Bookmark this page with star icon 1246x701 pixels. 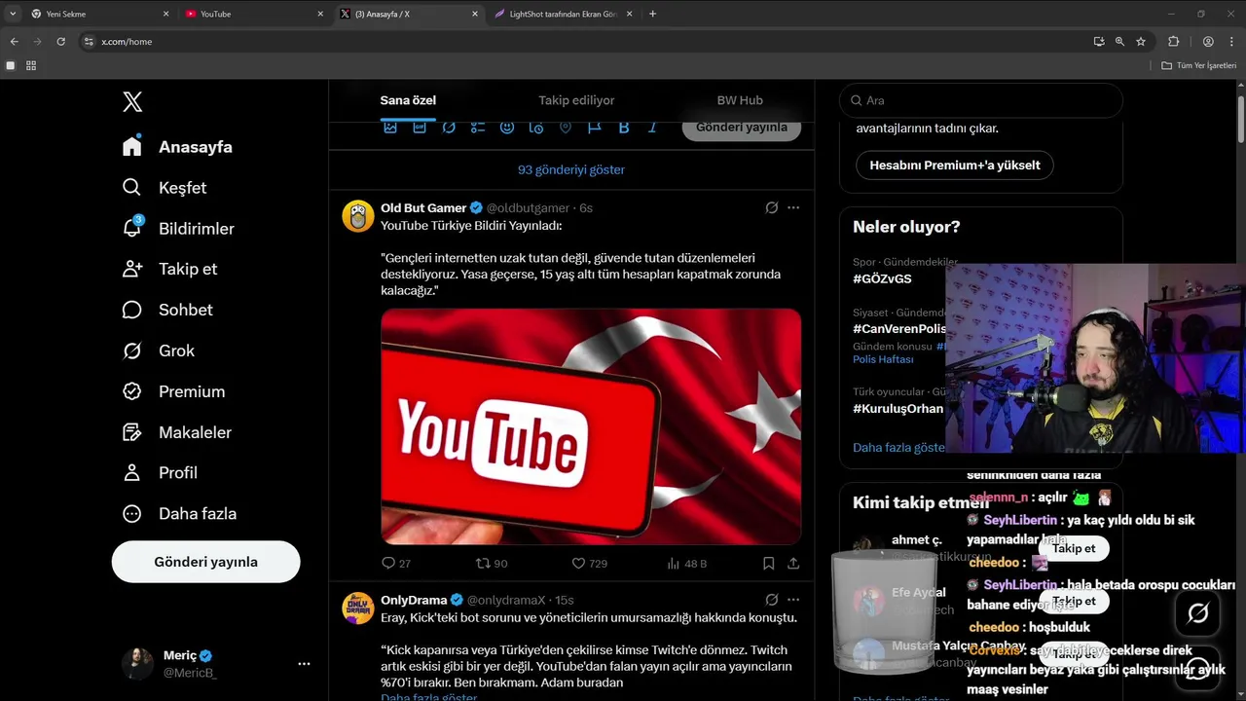coord(1141,42)
